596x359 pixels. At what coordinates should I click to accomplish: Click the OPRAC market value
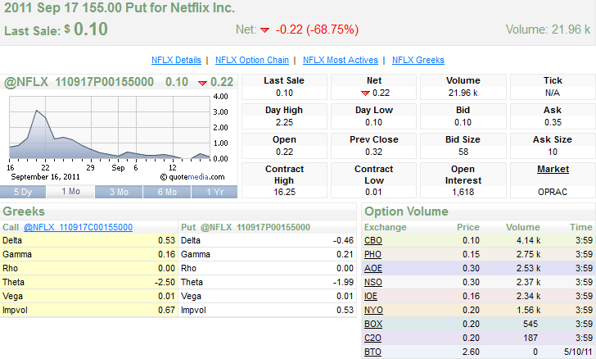click(553, 193)
